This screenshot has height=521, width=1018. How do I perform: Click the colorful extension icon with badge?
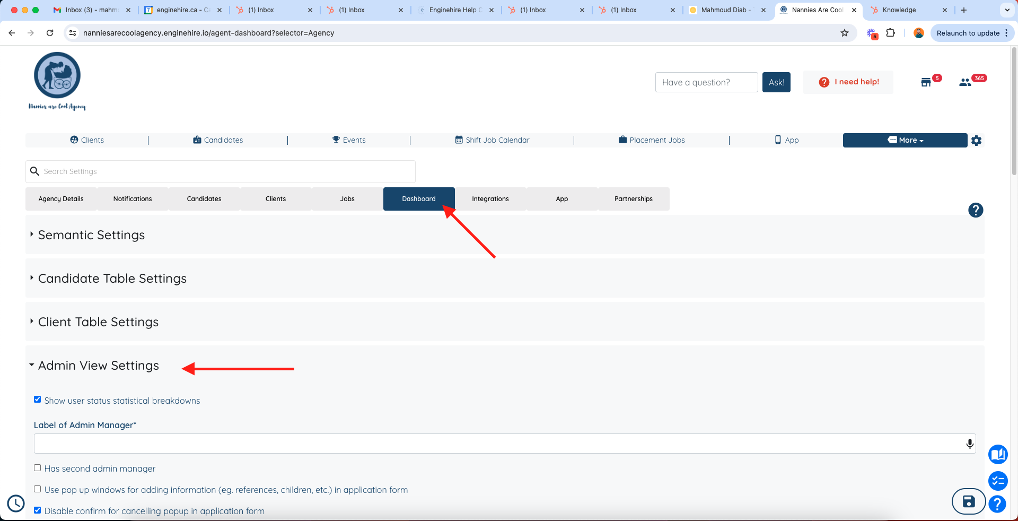tap(872, 33)
